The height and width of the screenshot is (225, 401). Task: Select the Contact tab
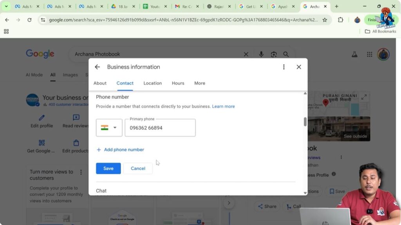[125, 83]
